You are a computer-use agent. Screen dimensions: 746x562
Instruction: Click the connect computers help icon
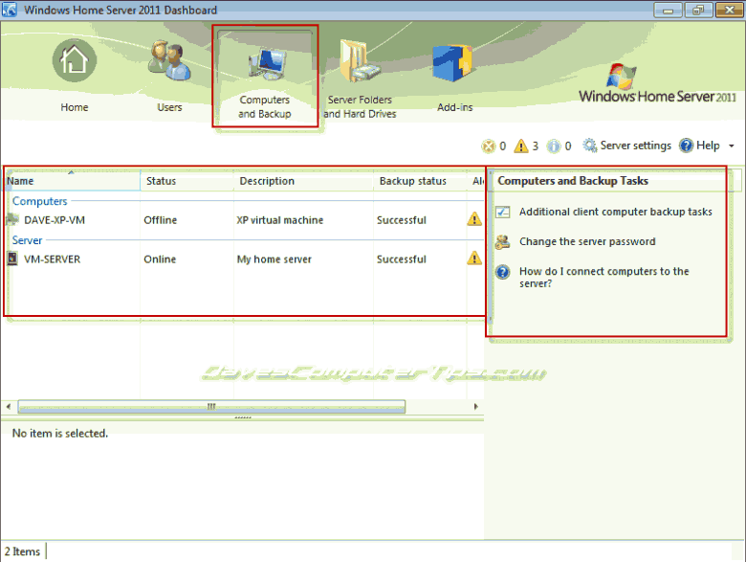pos(502,272)
